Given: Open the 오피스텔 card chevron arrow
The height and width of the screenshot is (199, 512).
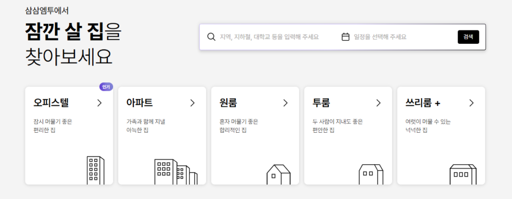Looking at the screenshot, I should click(x=99, y=103).
